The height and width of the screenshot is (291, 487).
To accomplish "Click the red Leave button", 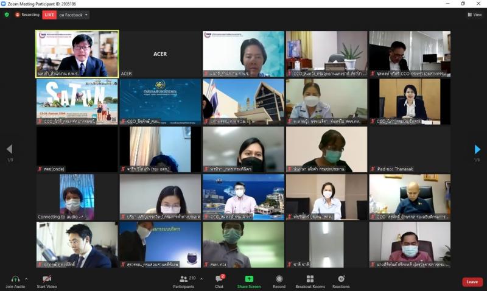I will (472, 282).
